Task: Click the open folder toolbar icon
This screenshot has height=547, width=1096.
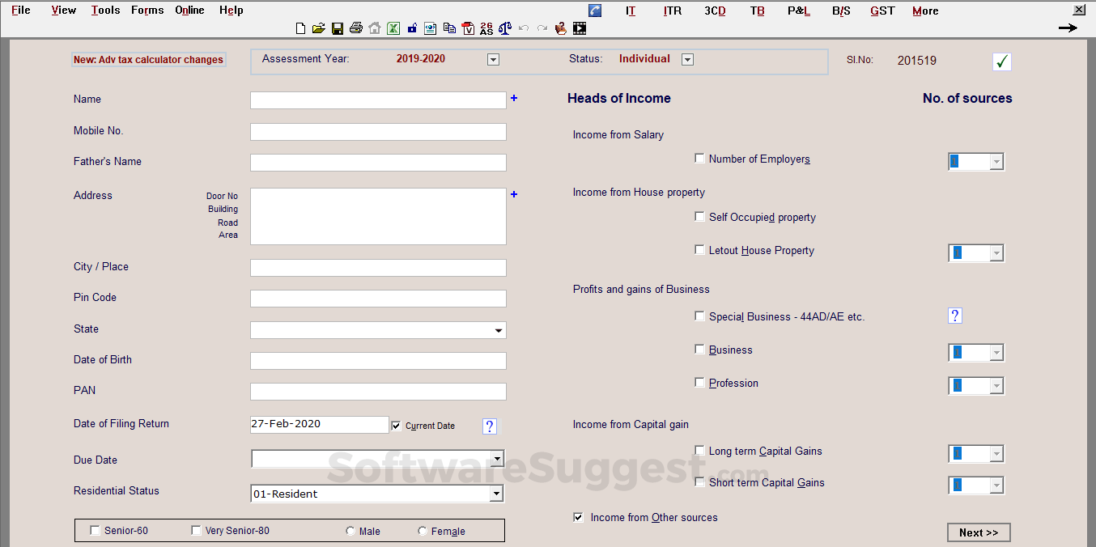Action: [319, 28]
